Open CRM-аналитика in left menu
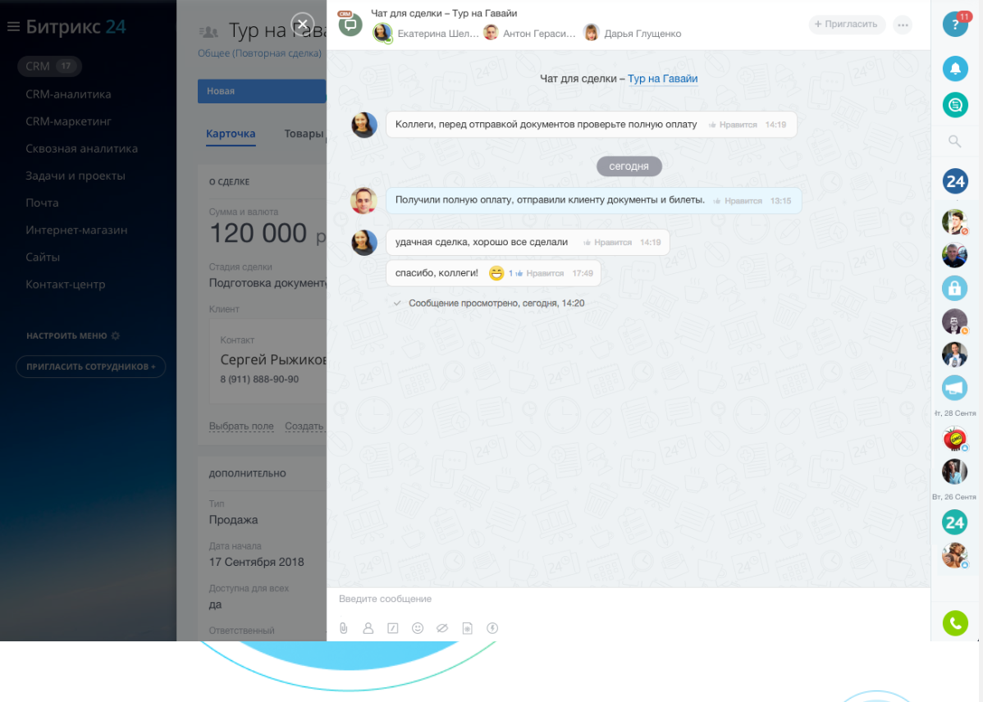Image resolution: width=983 pixels, height=702 pixels. point(68,94)
